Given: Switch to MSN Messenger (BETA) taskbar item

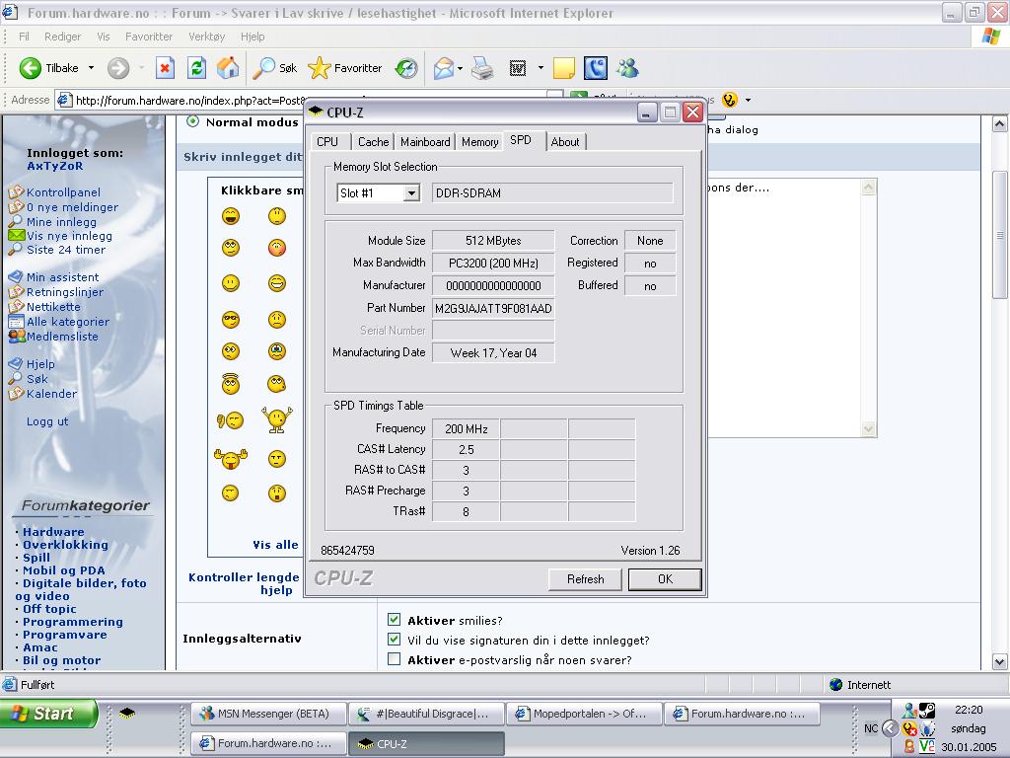Looking at the screenshot, I should click(x=268, y=714).
